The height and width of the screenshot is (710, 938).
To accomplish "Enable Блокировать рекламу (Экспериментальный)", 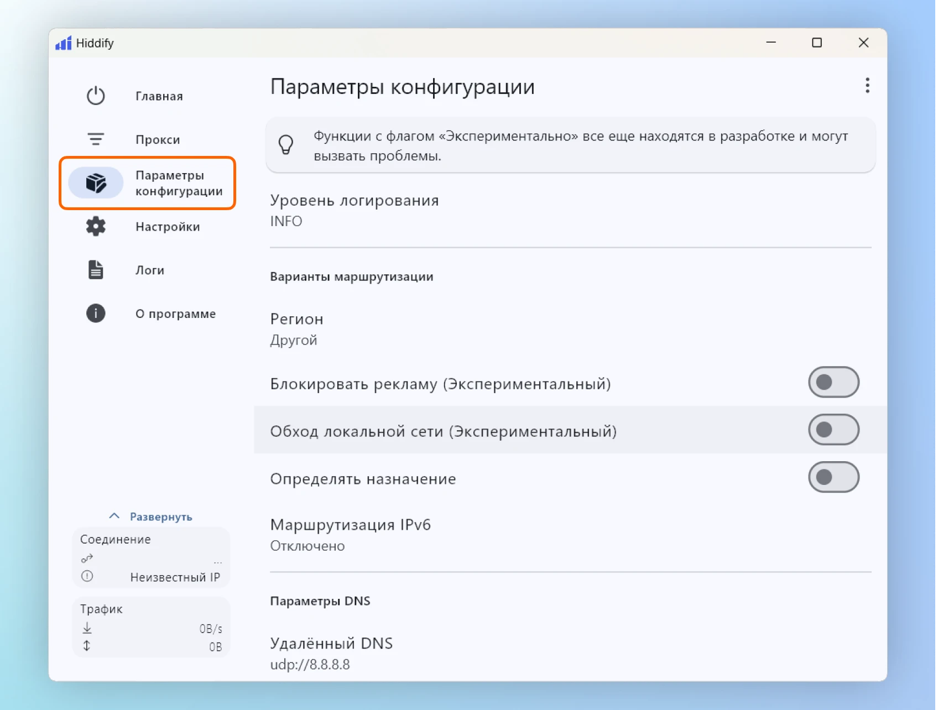I will 833,382.
